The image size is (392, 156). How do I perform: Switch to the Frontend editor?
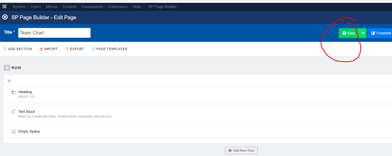pyautogui.click(x=380, y=33)
